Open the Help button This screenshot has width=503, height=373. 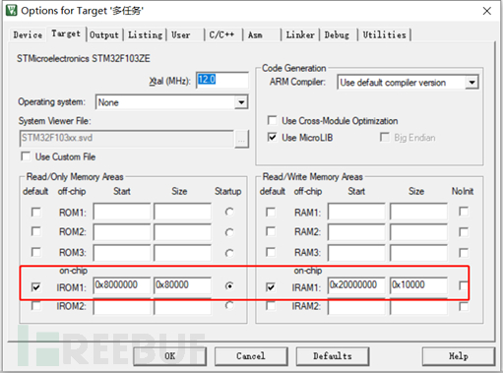pyautogui.click(x=459, y=356)
